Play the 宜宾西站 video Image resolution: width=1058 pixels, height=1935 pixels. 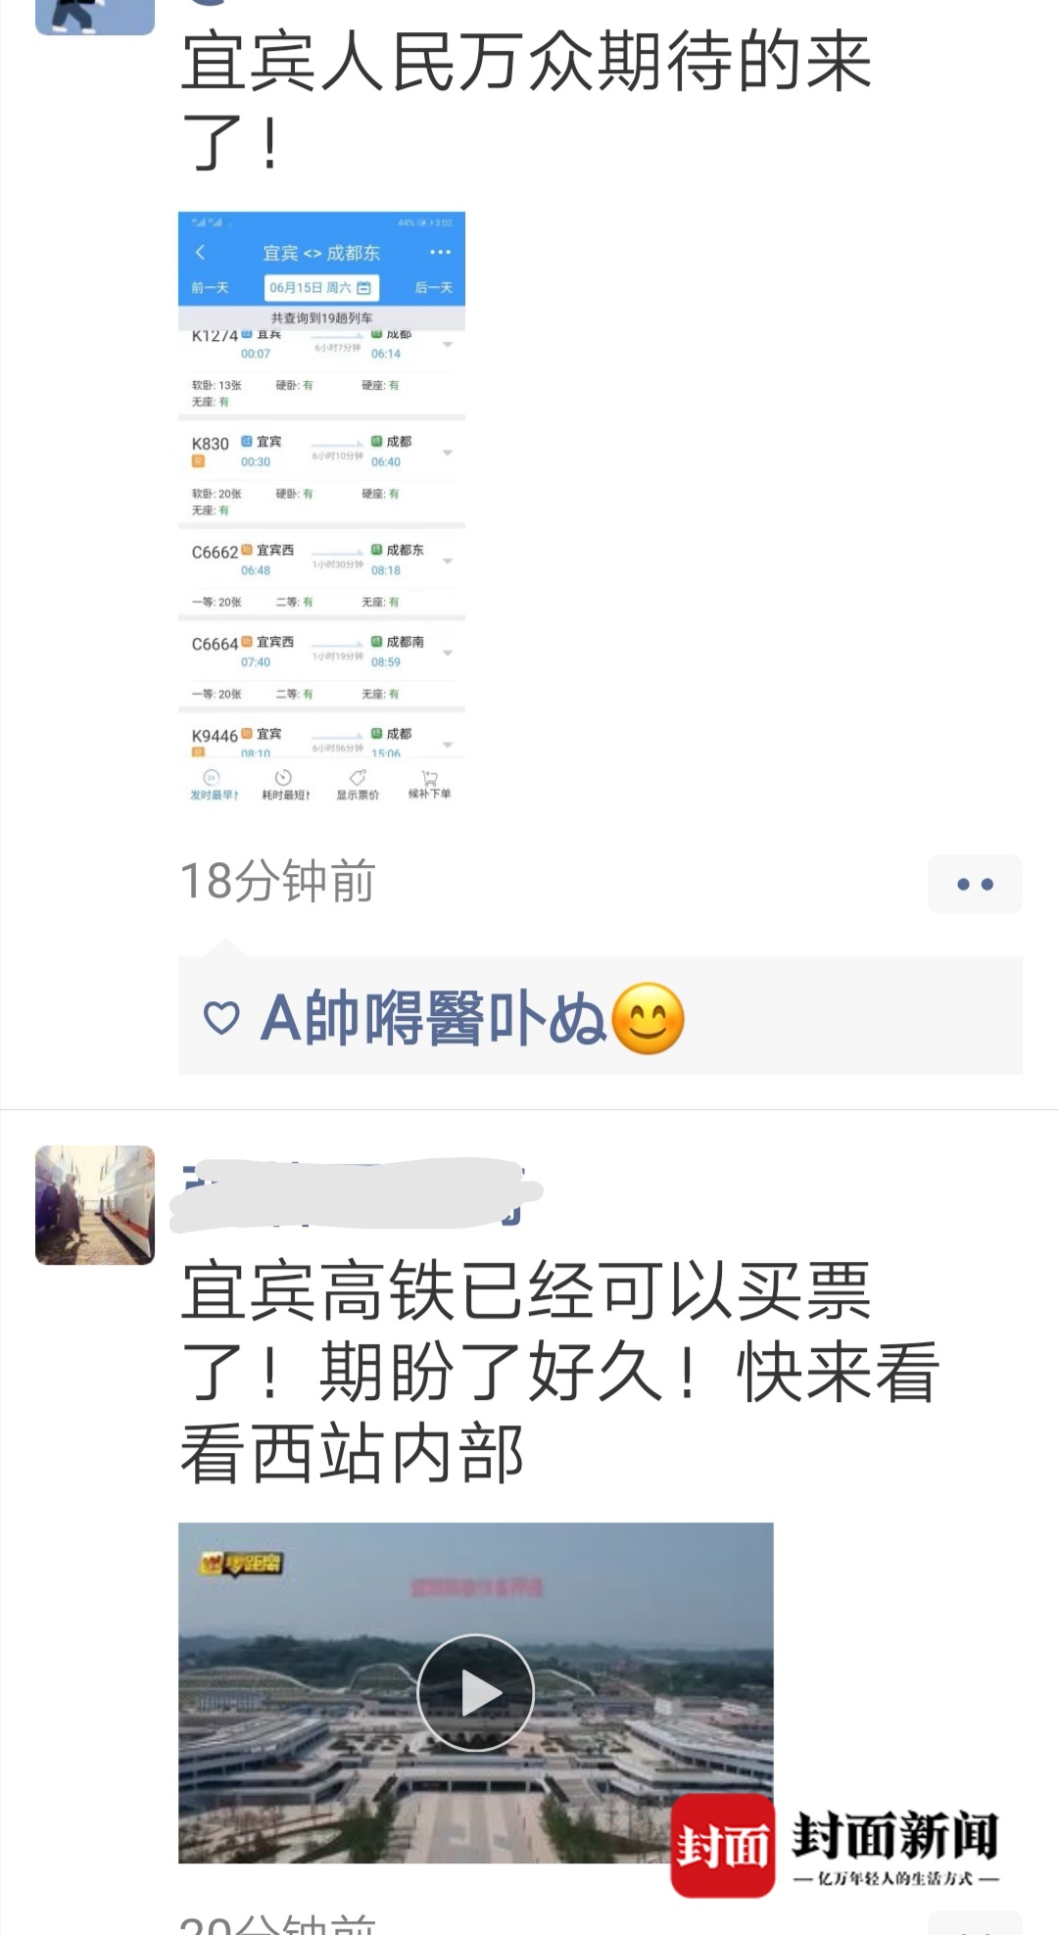pos(476,1693)
